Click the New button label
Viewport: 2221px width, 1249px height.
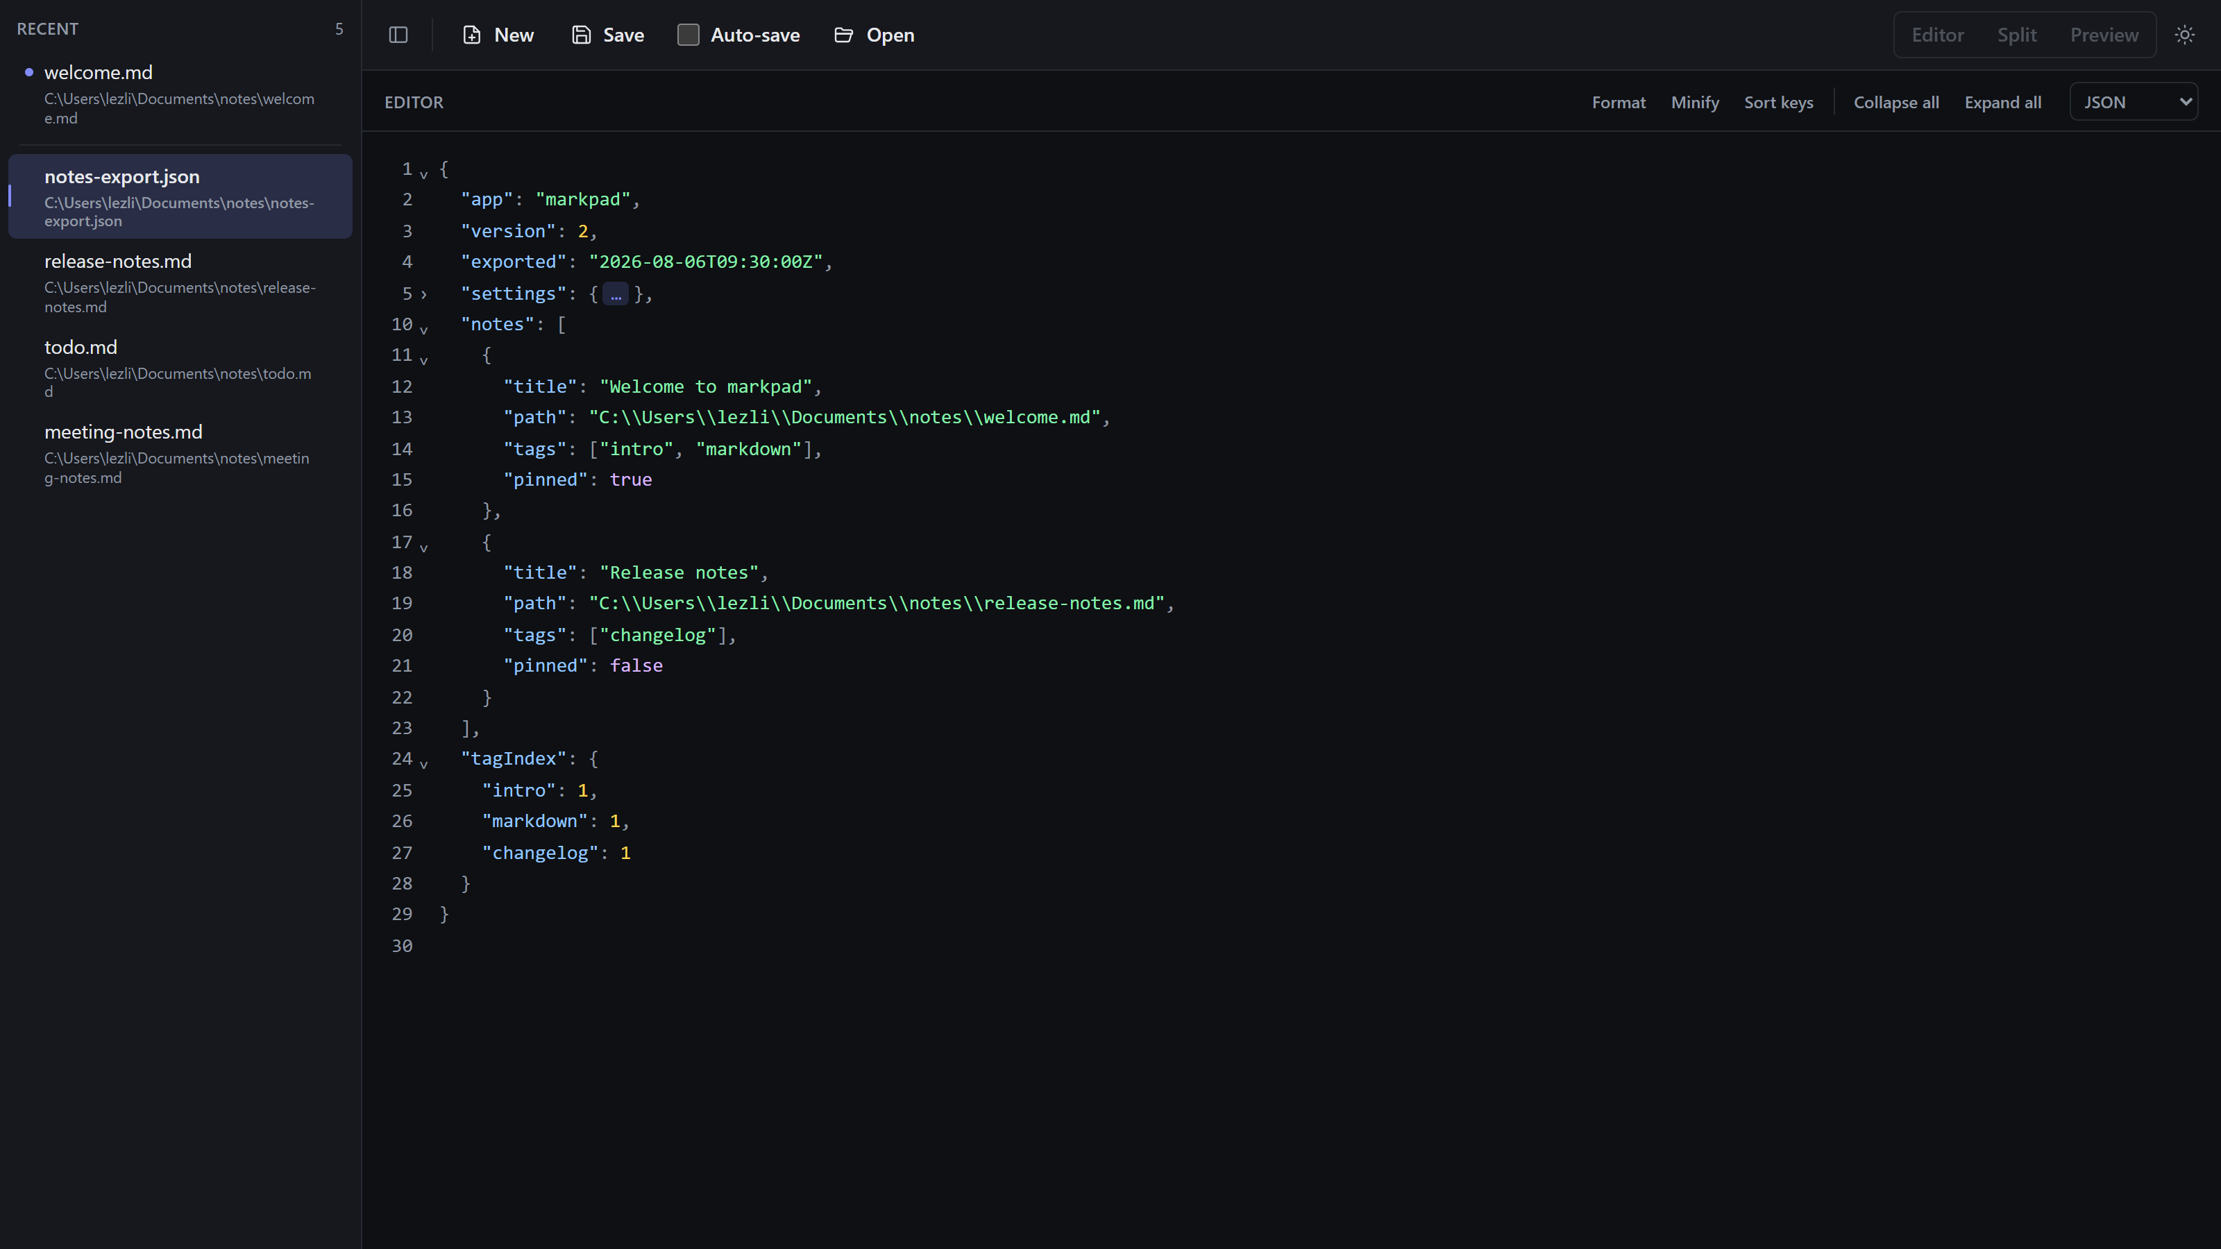point(514,35)
